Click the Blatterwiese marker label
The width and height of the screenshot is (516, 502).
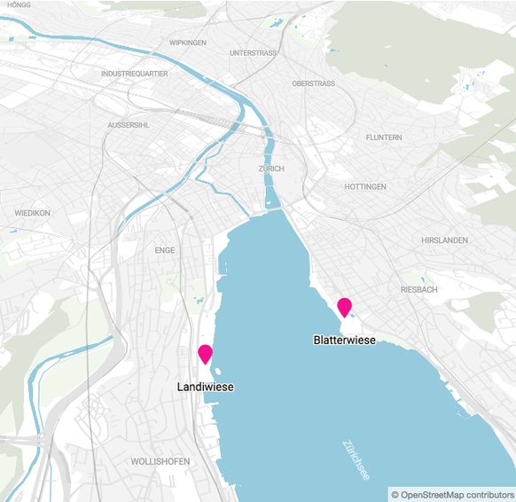(x=345, y=340)
